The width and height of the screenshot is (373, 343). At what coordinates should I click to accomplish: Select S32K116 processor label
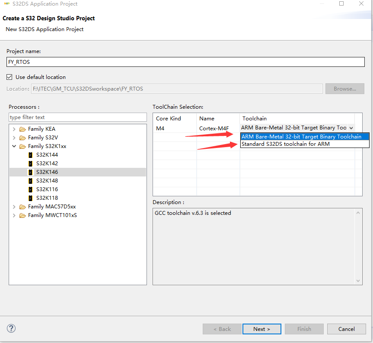click(47, 189)
